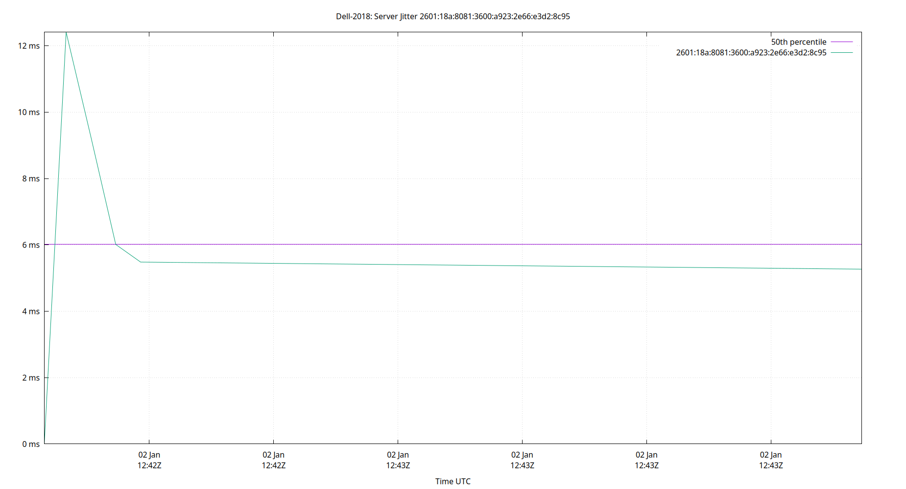
Task: Click the 0 ms y-axis label
Action: [30, 444]
